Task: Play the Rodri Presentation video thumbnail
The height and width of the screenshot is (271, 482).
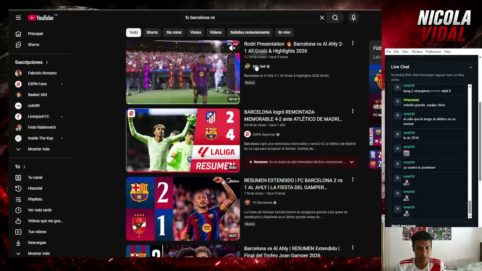Action: point(183,72)
